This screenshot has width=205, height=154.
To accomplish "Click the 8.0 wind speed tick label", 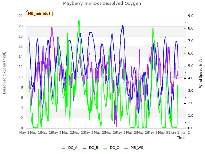I will (191, 29).
